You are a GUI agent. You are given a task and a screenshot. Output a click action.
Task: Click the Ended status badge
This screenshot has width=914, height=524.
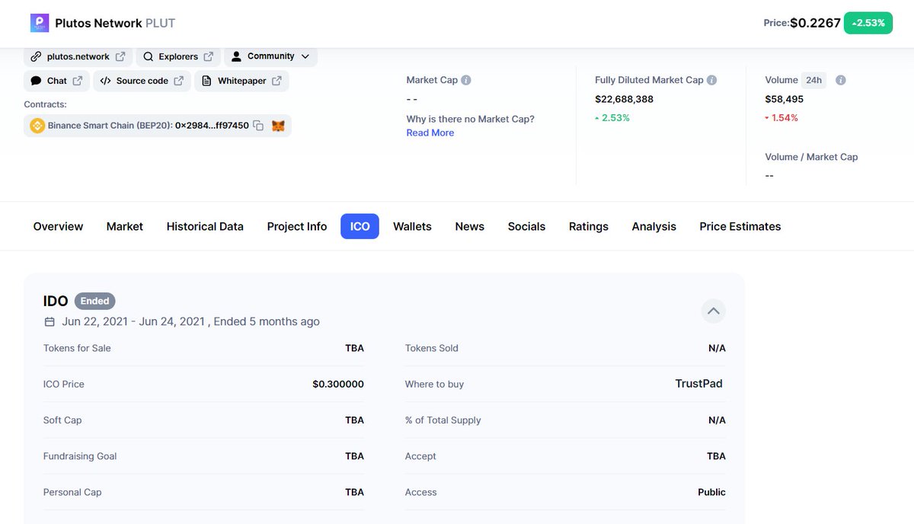tap(95, 301)
